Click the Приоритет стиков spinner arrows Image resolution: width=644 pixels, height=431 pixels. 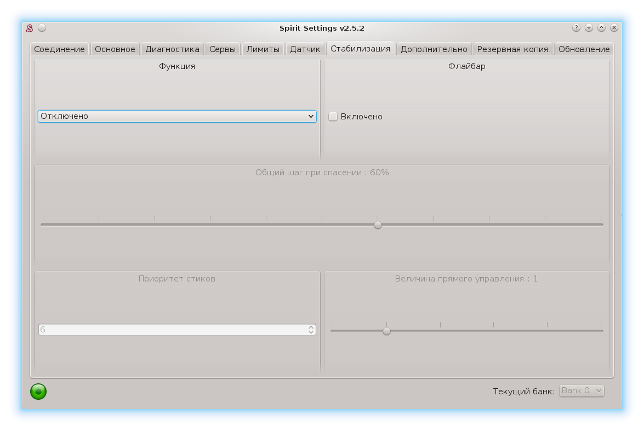coord(311,330)
